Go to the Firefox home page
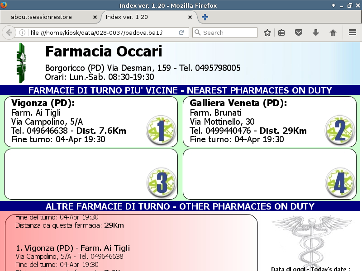This screenshot has width=362, height=271. [333, 33]
